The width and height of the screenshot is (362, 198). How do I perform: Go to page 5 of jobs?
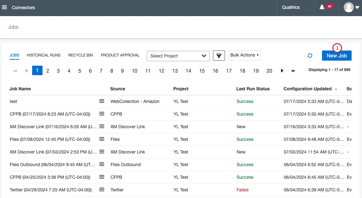point(80,71)
